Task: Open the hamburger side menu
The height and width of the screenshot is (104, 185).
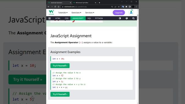Action: (x=49, y=18)
